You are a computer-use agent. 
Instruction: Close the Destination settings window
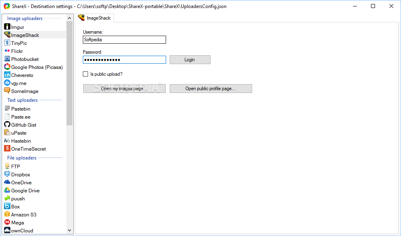[391, 6]
